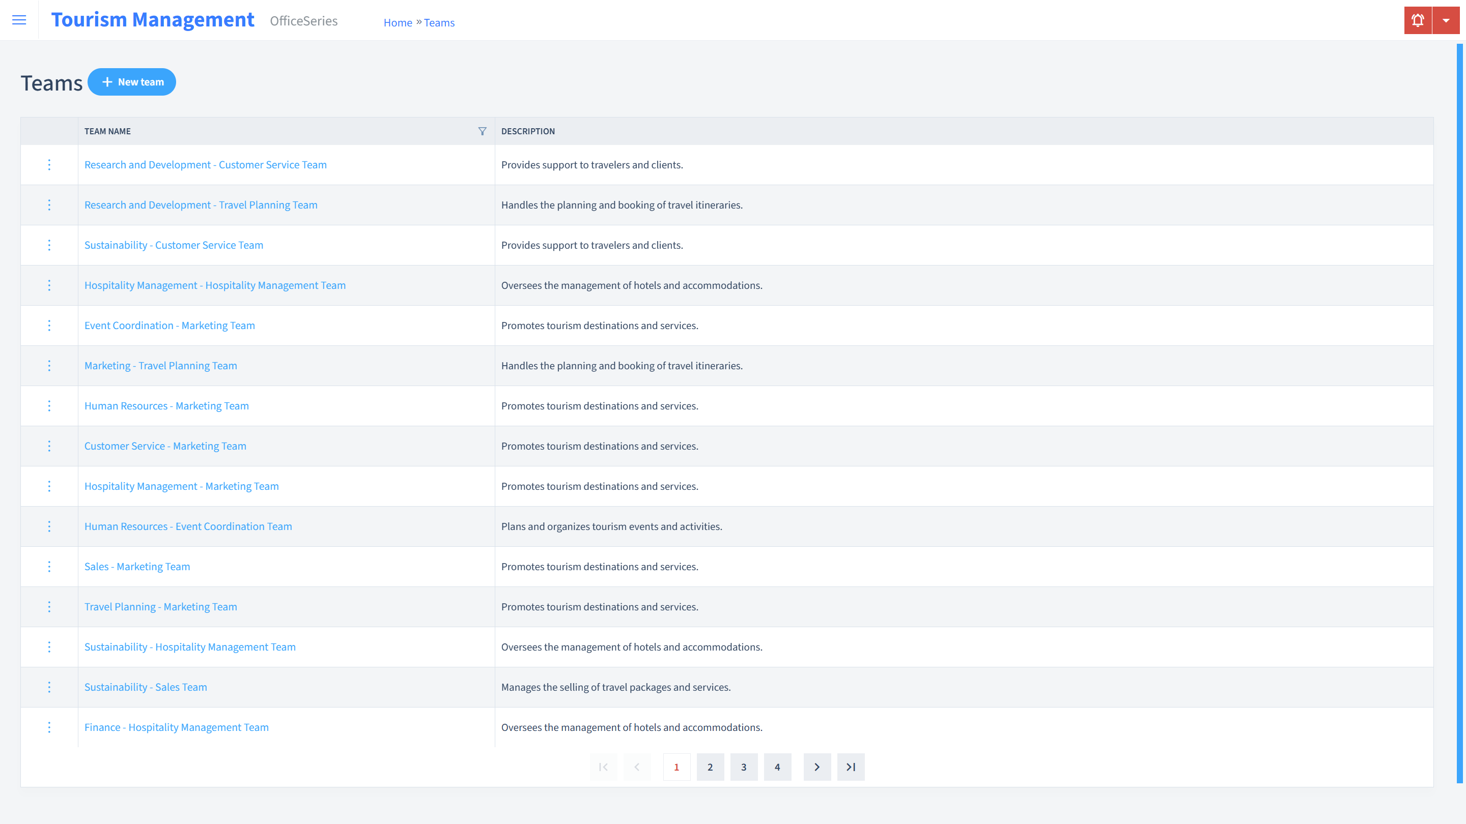Image resolution: width=1466 pixels, height=824 pixels.
Task: Click the three-dot menu for Sales - Marketing Team
Action: (49, 567)
